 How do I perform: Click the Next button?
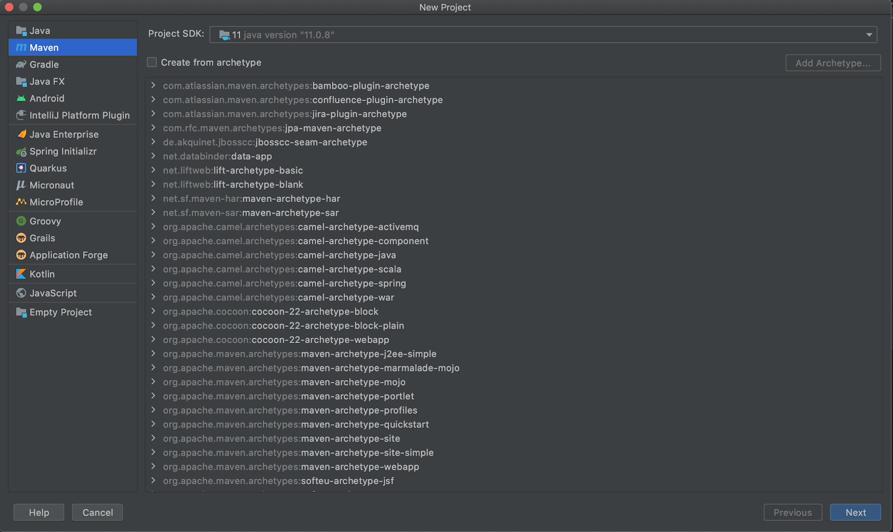[x=855, y=512]
